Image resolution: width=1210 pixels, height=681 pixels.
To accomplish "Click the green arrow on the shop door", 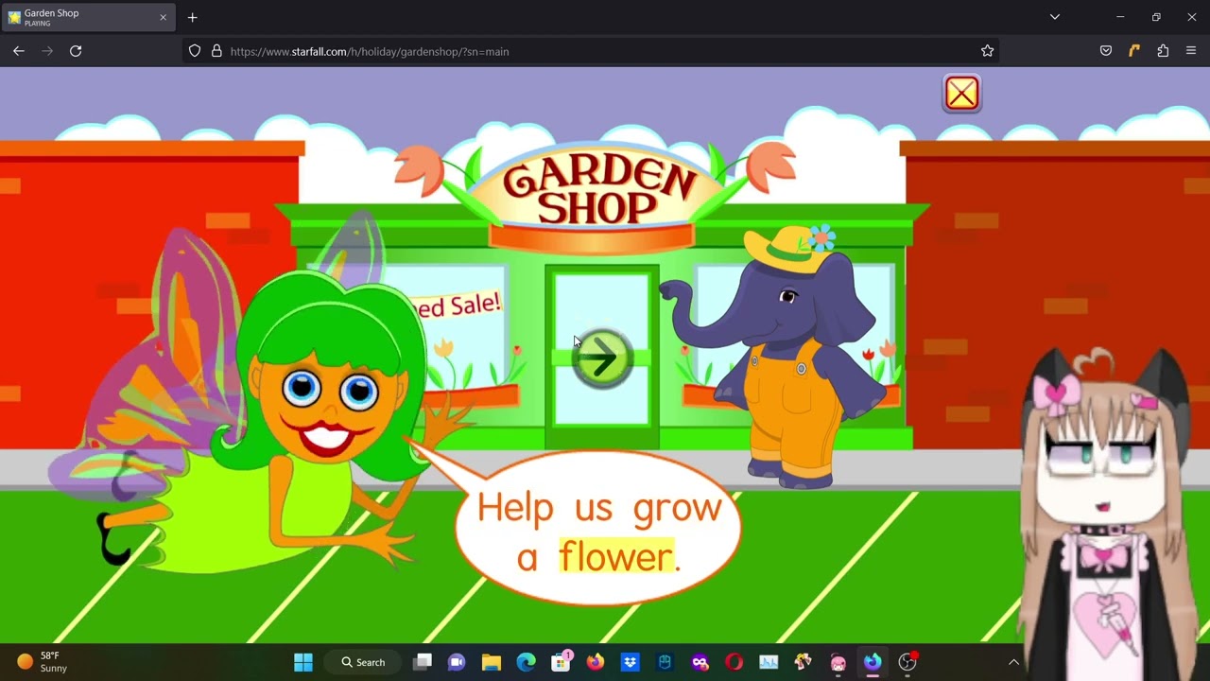I will click(x=602, y=358).
